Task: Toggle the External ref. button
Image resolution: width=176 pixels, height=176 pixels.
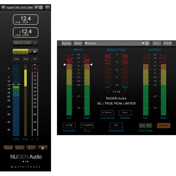Action: [x=20, y=52]
